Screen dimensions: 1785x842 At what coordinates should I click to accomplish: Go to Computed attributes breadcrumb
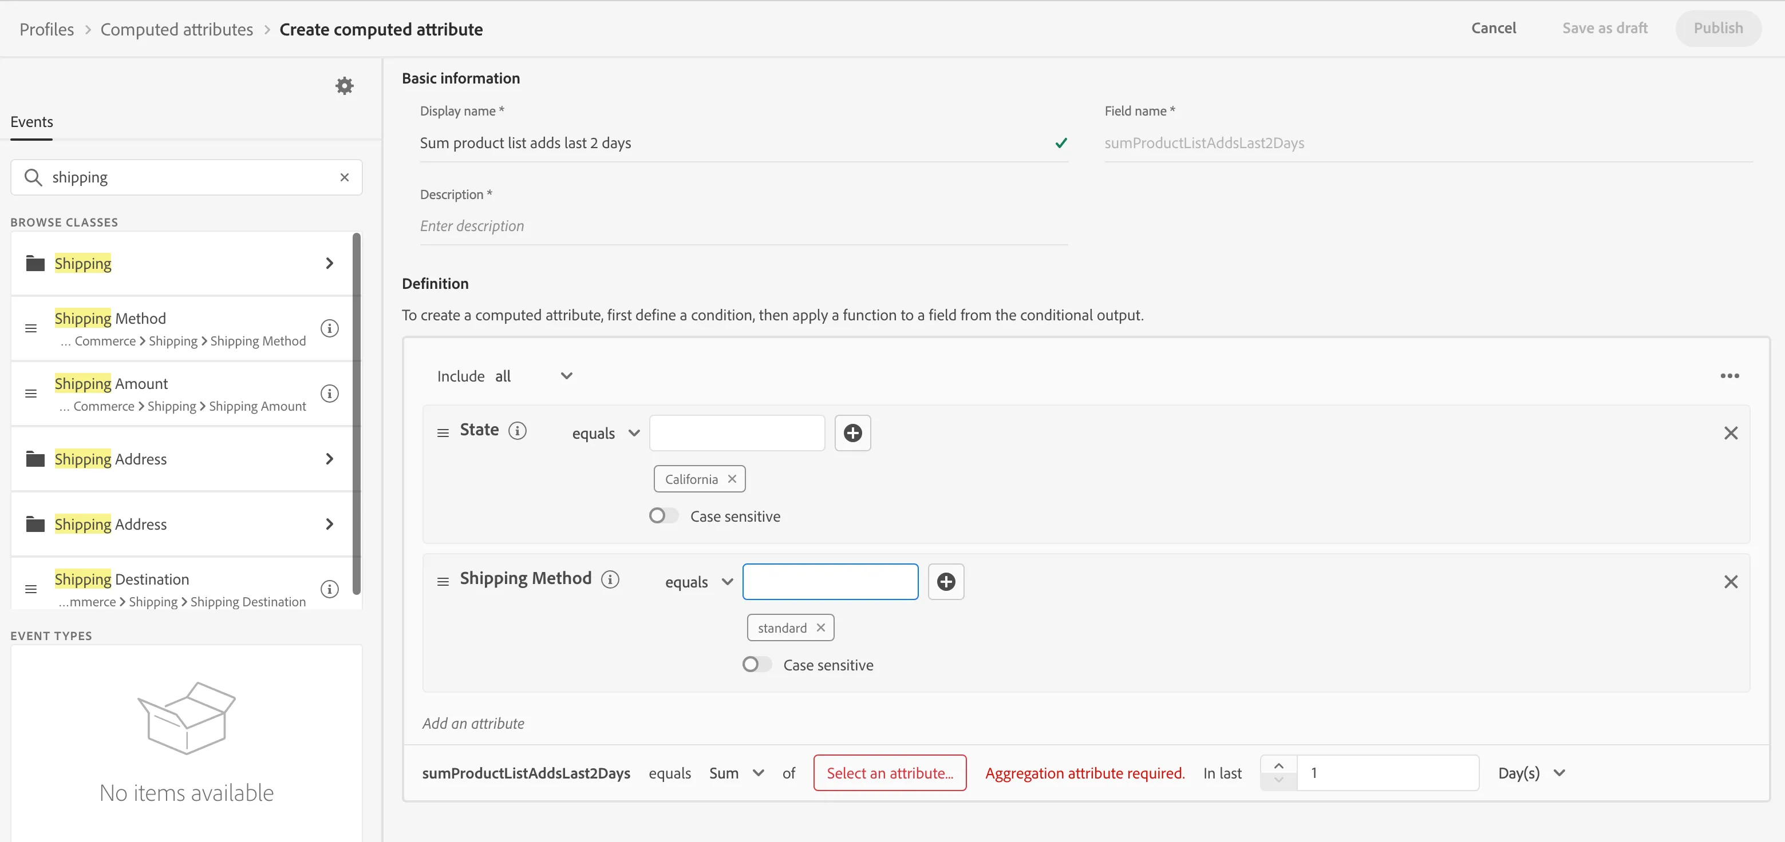(177, 29)
